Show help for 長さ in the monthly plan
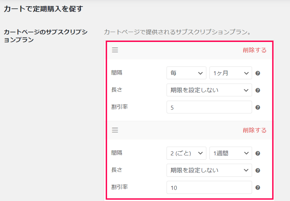The height and width of the screenshot is (201, 290). click(x=258, y=90)
